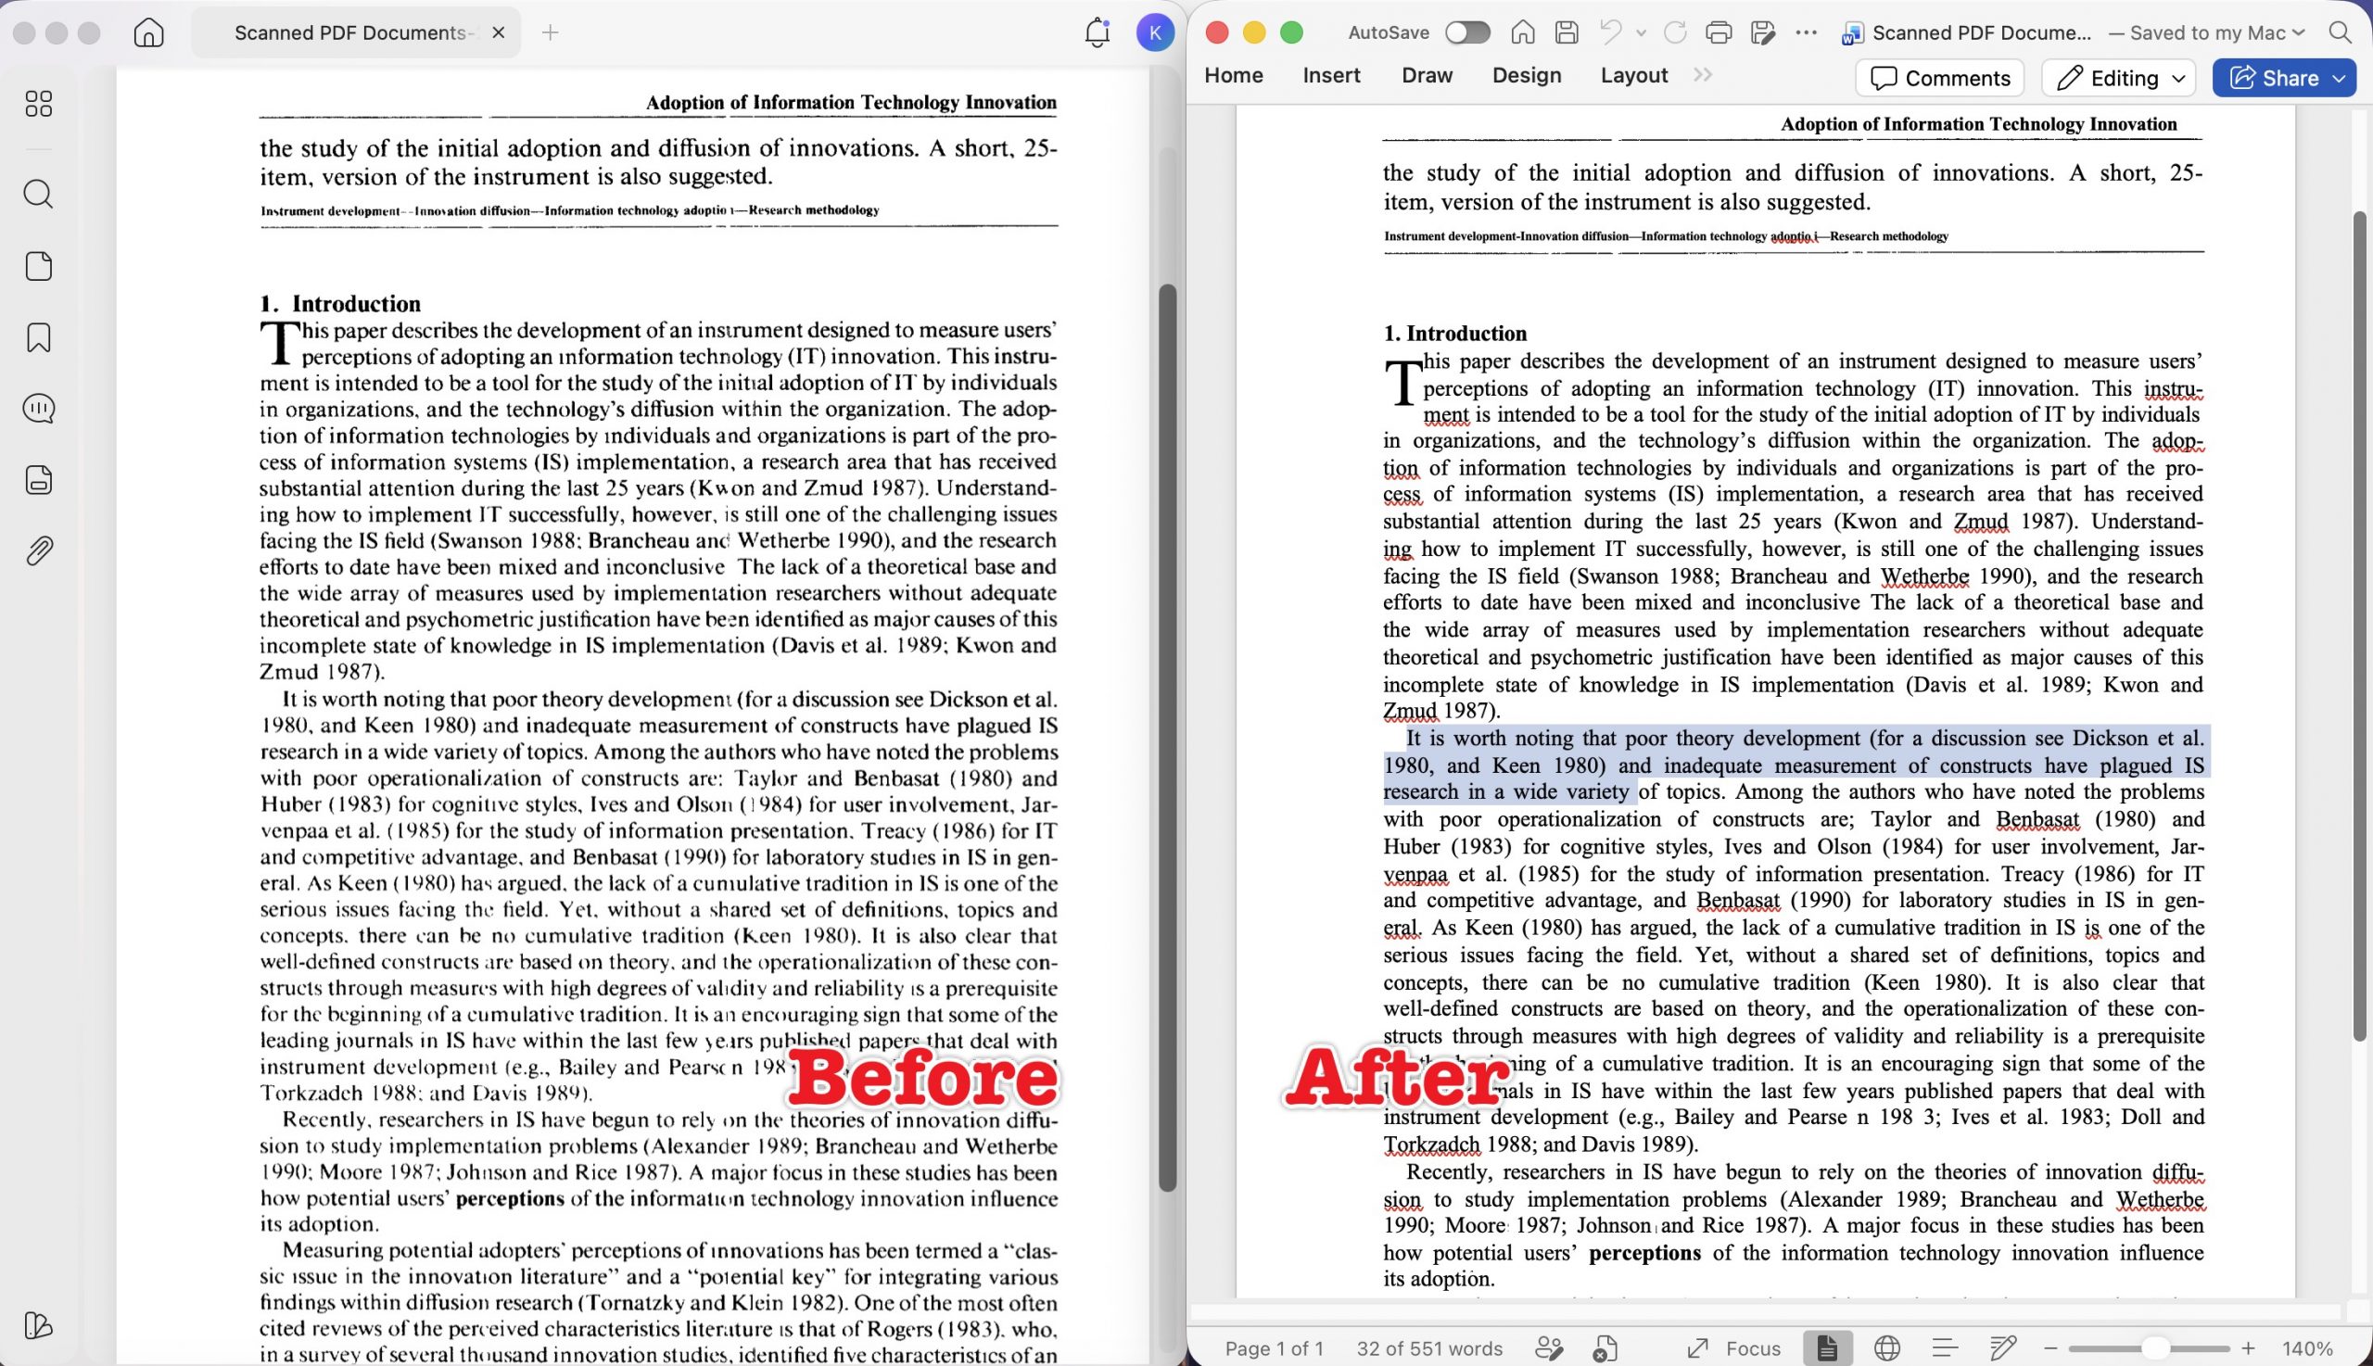Screen dimensions: 2373x1366
Task: Click the vertical scrollbar in Word window
Action: 2362,626
